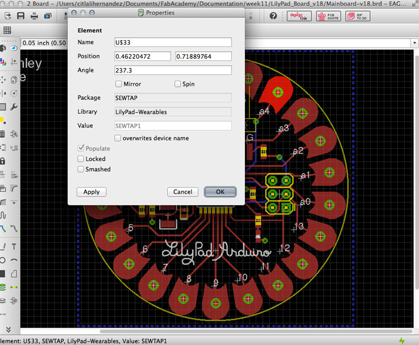Screen dimensions: 419x345
Task: Select the Attribute tool
Action: (x=14, y=301)
